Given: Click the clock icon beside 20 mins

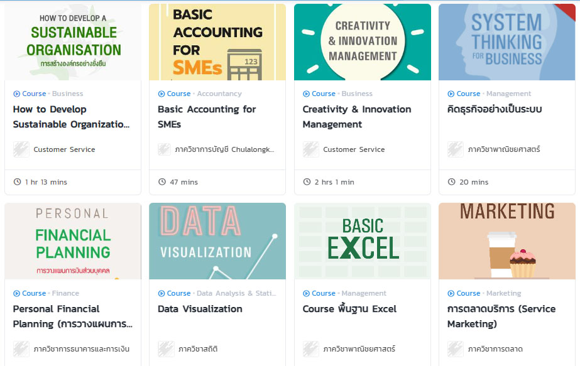Looking at the screenshot, I should click(451, 182).
